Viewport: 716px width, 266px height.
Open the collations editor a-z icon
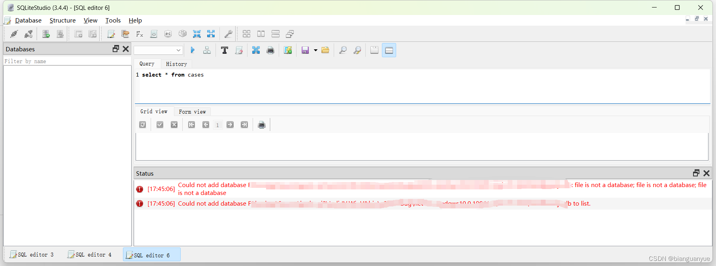point(168,34)
